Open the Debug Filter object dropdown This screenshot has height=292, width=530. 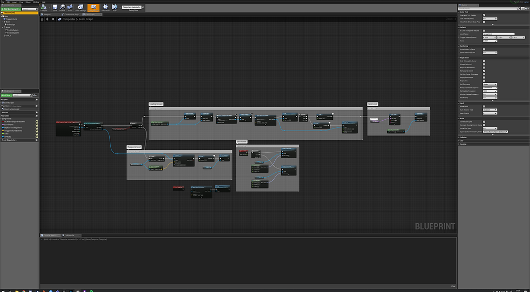(131, 7)
